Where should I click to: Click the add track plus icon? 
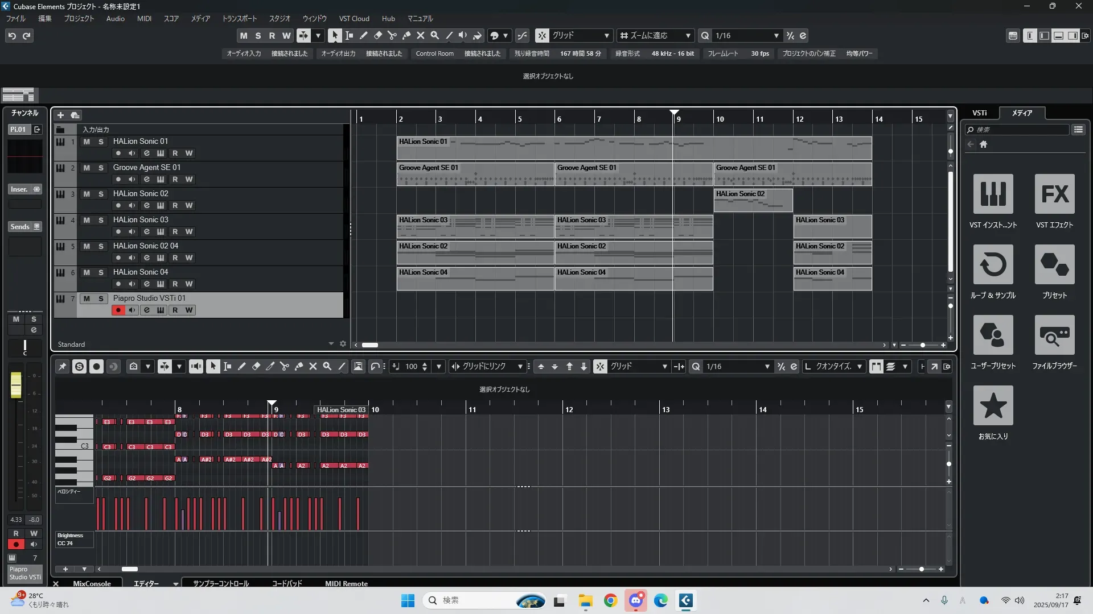(60, 115)
